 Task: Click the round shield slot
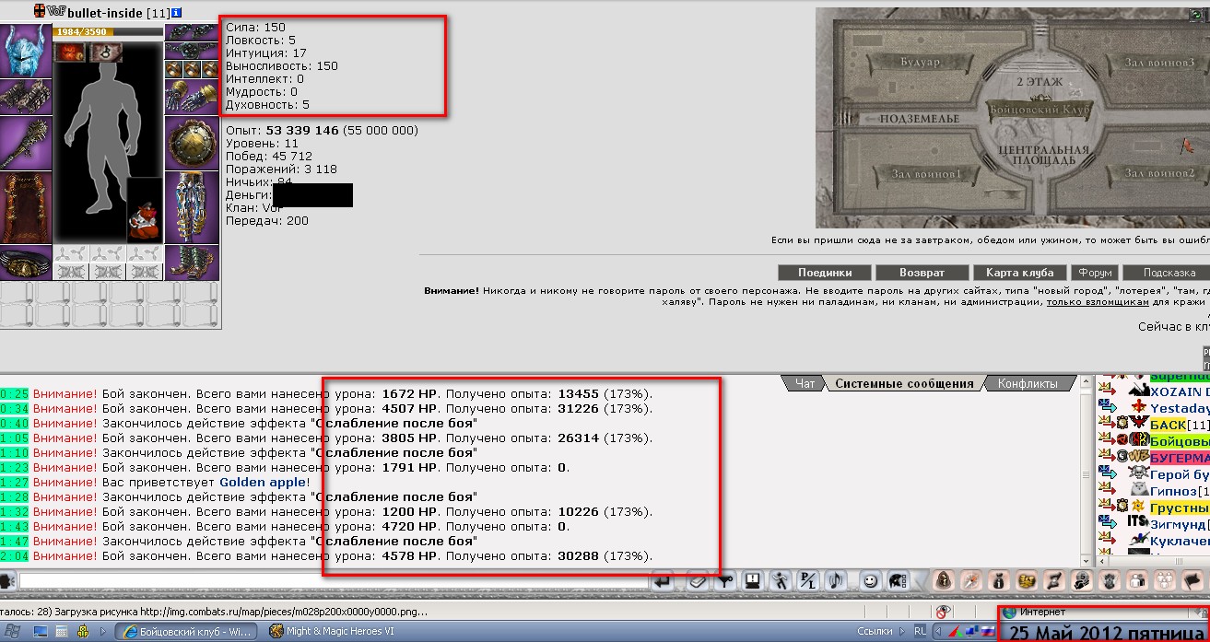point(194,143)
